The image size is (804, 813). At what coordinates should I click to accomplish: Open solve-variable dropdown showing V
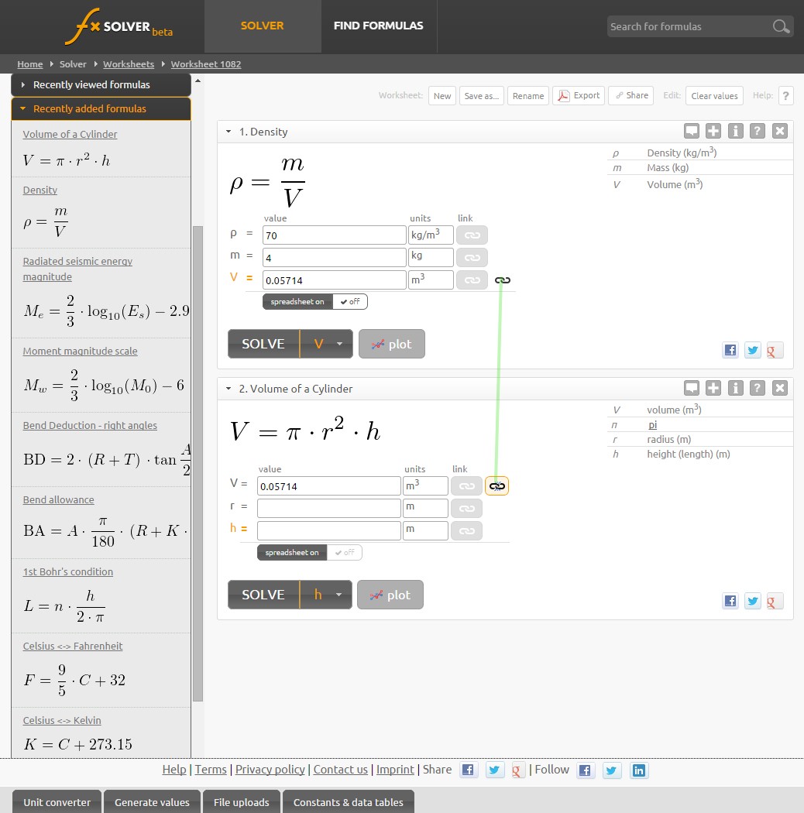tap(326, 344)
